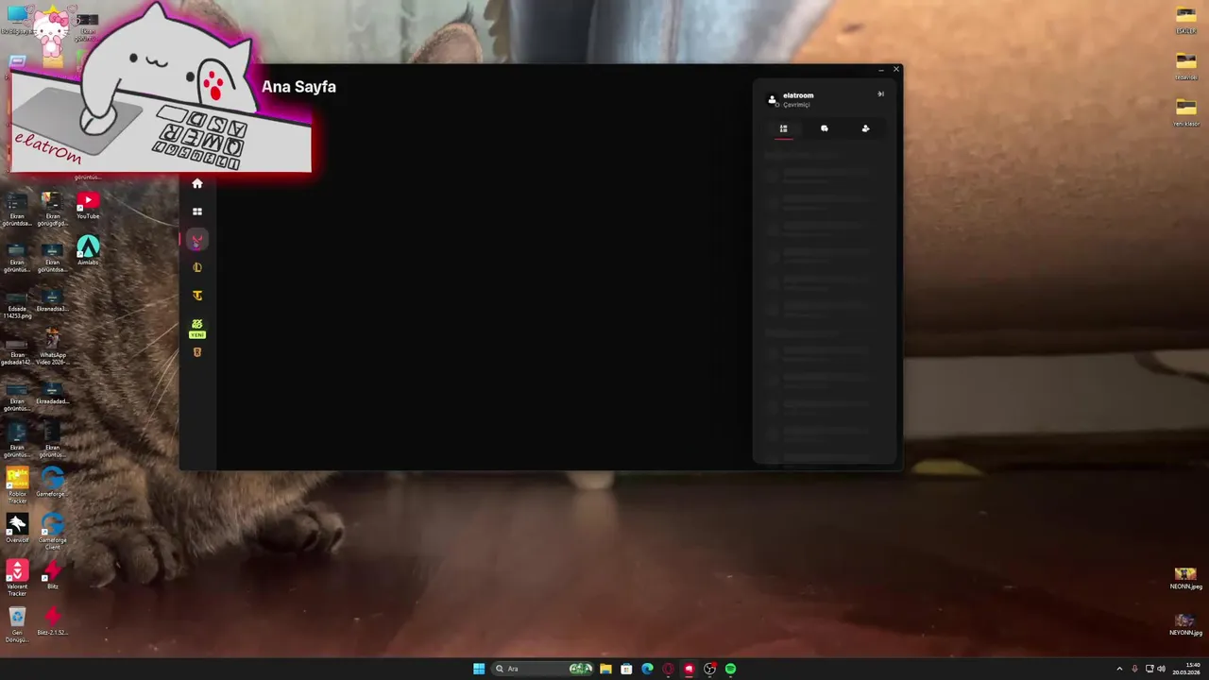
Task: Click the bottom orange game icon in sidebar
Action: point(197,352)
